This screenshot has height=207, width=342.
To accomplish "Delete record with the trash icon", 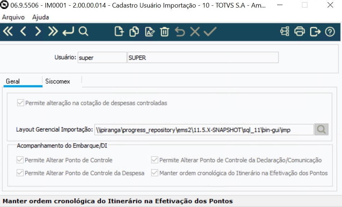I will (164, 32).
